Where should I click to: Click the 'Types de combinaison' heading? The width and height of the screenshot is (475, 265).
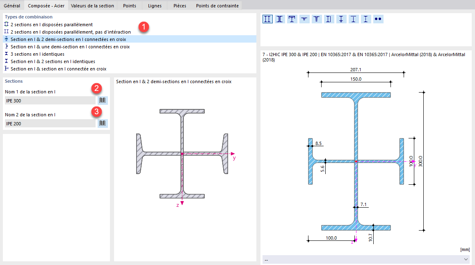click(x=28, y=17)
